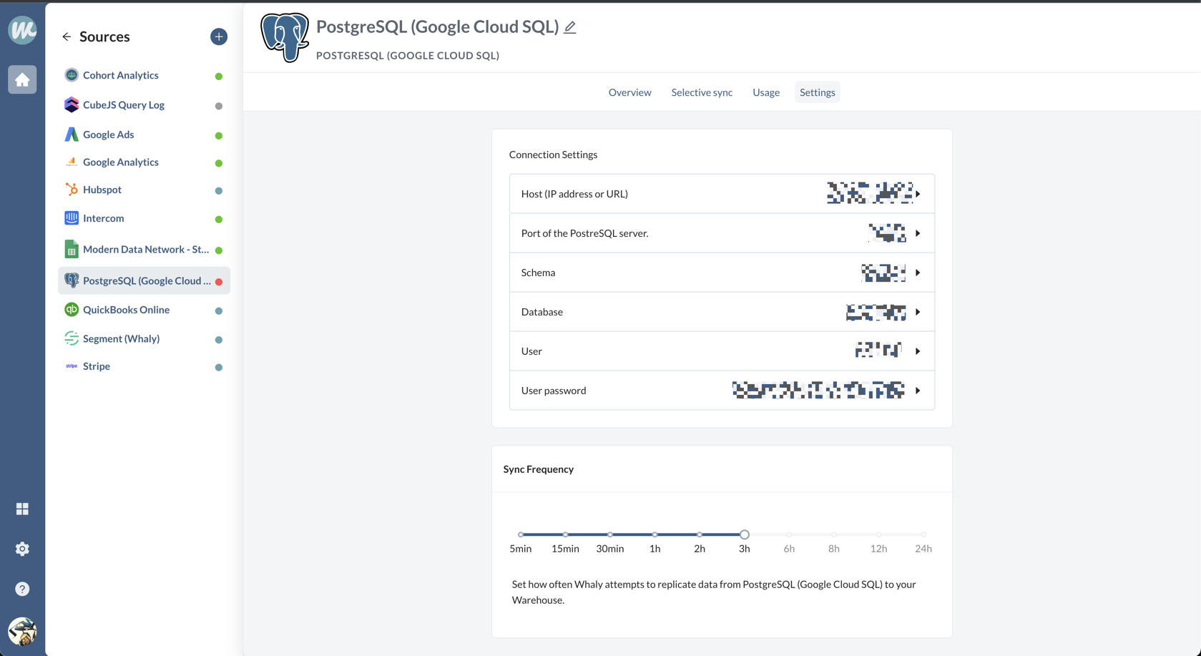Click the Google Analytics logo icon
Viewport: 1201px width, 656px height.
pos(72,162)
